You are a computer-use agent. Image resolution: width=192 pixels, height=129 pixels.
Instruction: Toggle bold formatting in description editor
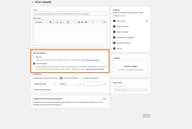pyautogui.click(x=50, y=22)
